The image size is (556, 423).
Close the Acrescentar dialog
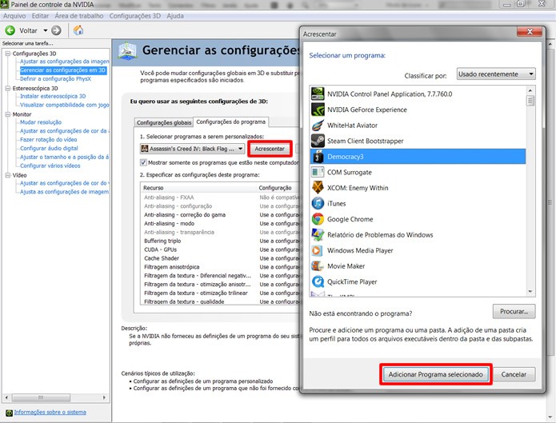click(x=530, y=32)
